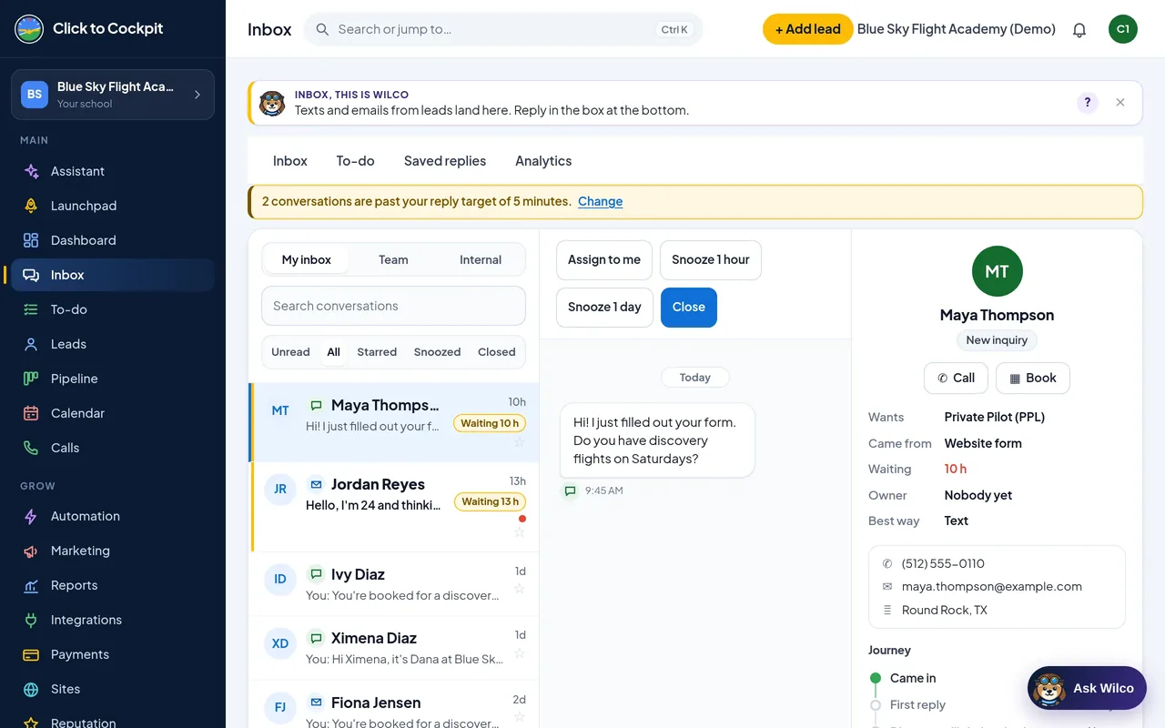The height and width of the screenshot is (728, 1165).
Task: Star the Maya Thompson conversation
Action: 519,442
